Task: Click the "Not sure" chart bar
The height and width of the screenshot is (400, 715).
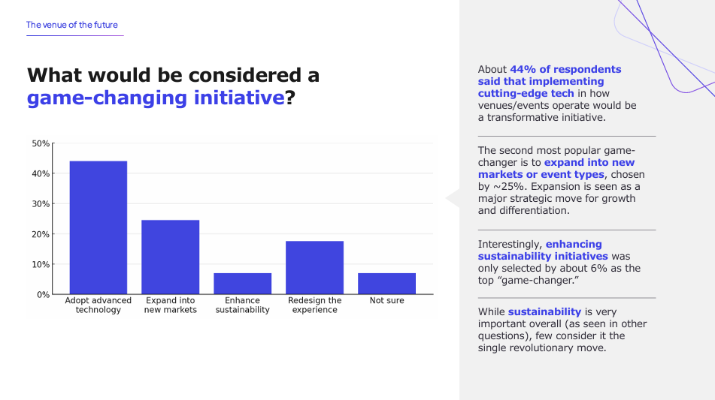Action: [386, 283]
